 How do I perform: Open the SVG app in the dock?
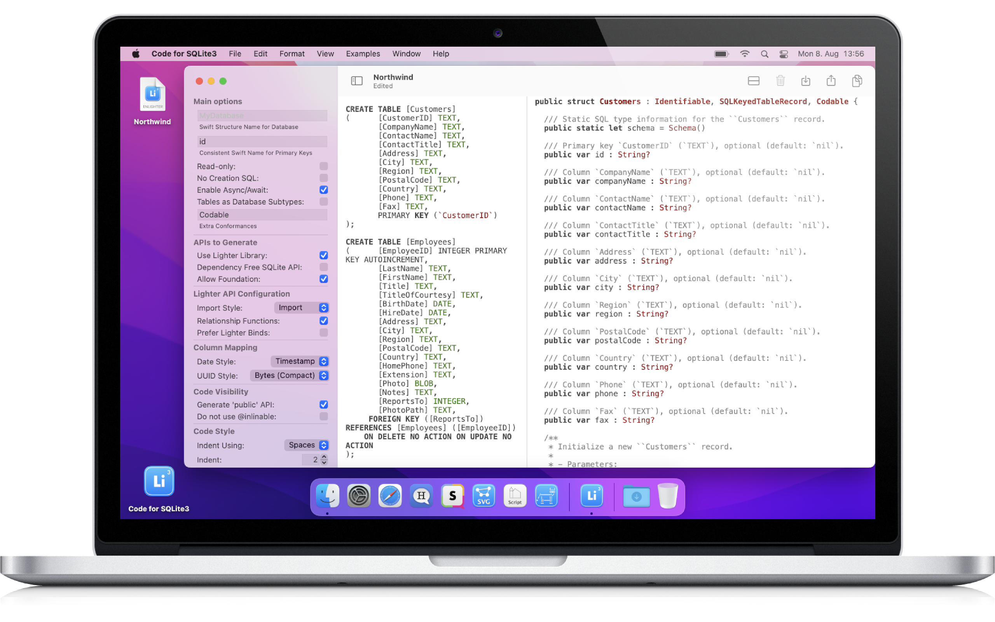pos(484,496)
